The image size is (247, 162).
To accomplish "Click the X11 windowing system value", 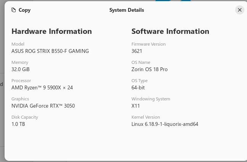I will [x=136, y=106].
